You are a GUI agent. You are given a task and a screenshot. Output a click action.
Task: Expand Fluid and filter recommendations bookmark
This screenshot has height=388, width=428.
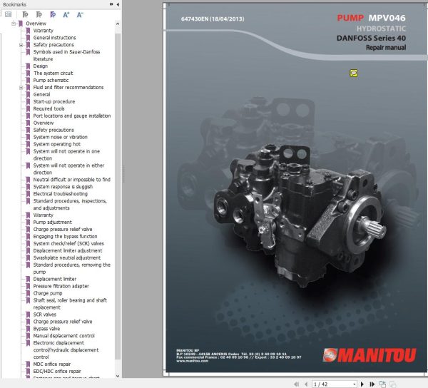click(21, 87)
